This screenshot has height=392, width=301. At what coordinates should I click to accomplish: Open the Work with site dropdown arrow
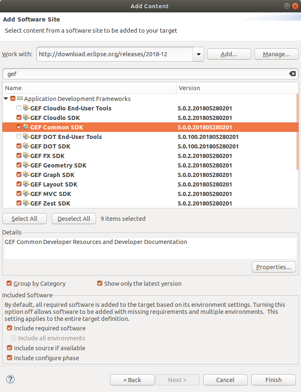198,54
